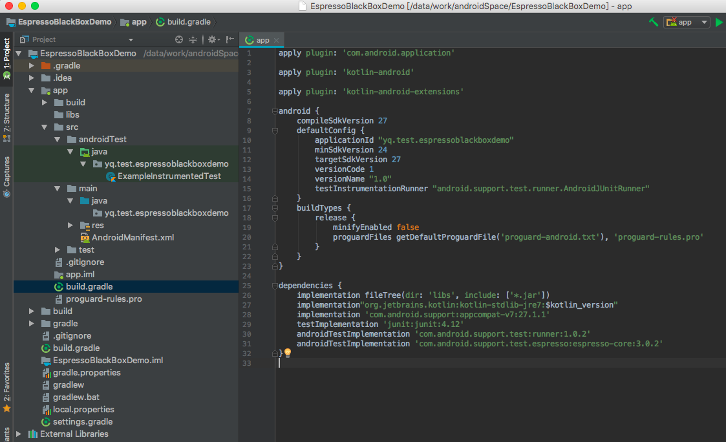Image resolution: width=726 pixels, height=442 pixels.
Task: Click EspressoBlackBoxDemo breadcrumb in navigation bar
Action: 59,22
